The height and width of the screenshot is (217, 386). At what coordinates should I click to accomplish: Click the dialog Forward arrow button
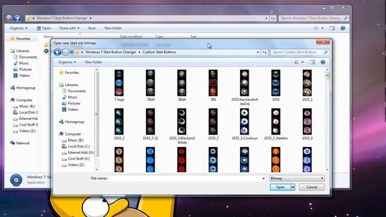tap(66, 52)
